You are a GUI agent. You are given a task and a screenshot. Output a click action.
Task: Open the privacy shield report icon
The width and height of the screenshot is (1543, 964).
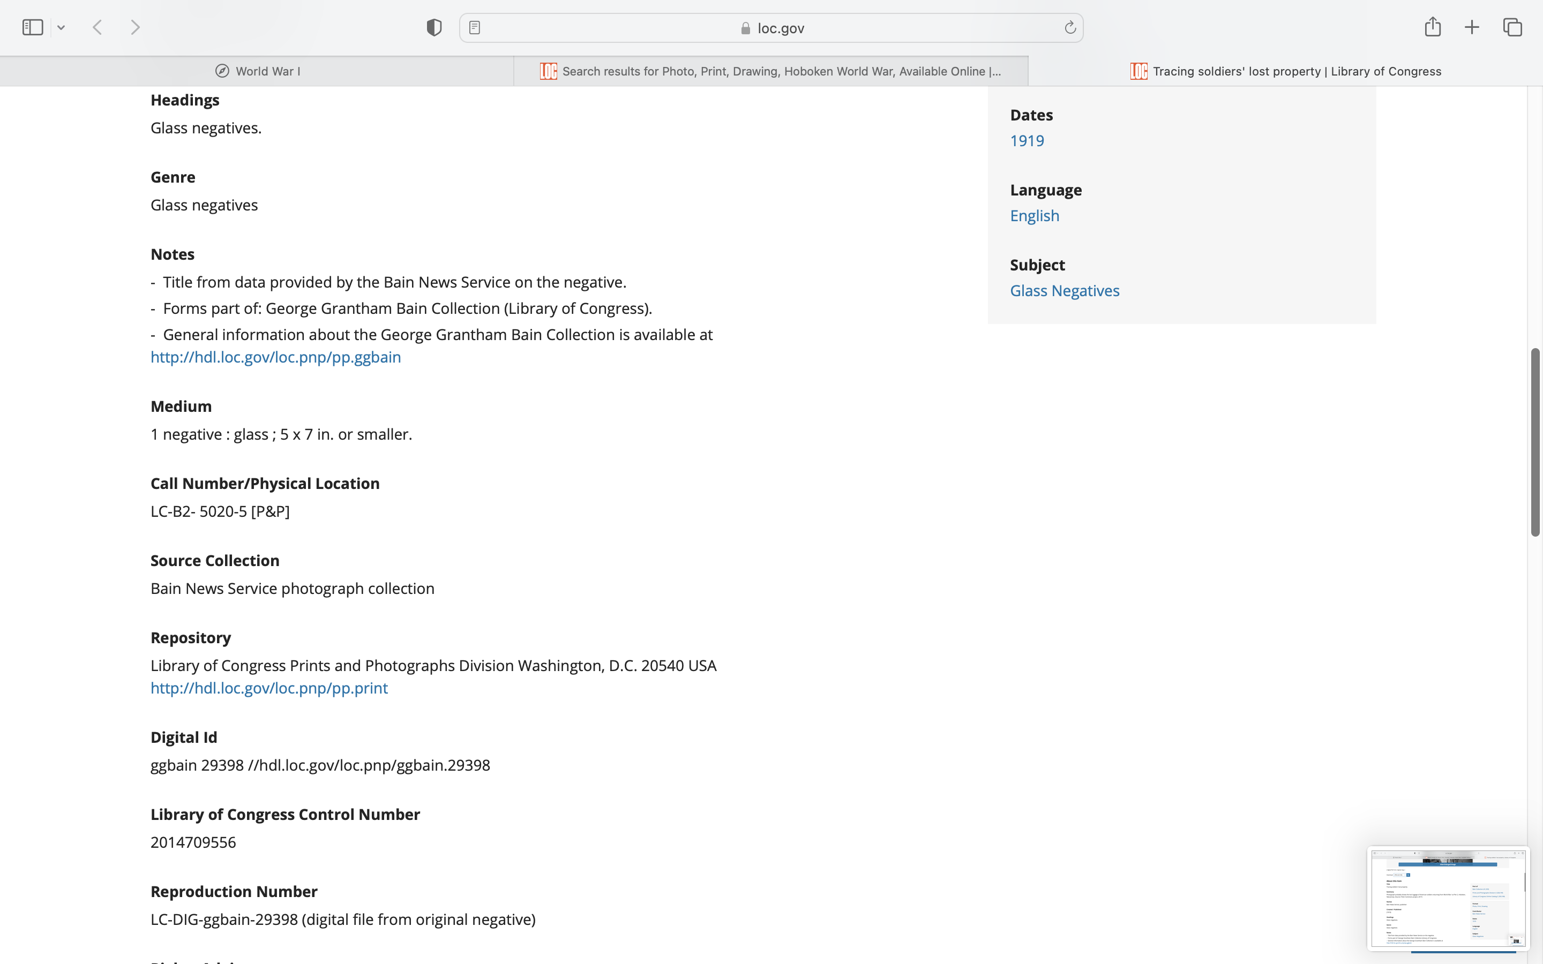click(434, 27)
